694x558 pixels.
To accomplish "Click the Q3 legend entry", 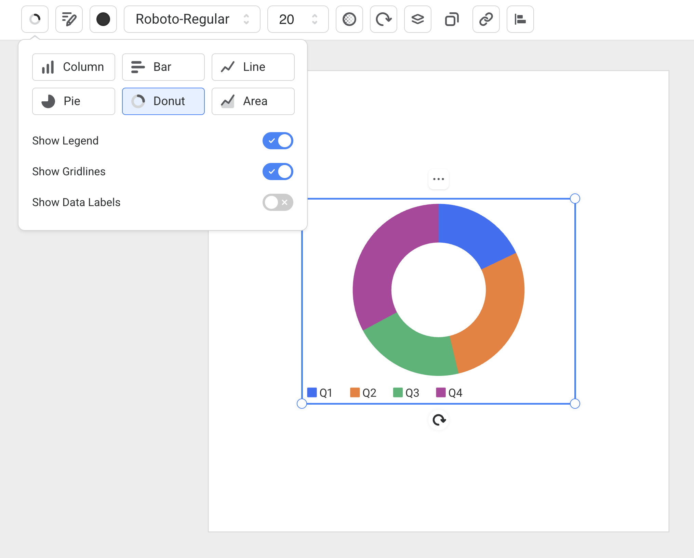I will pyautogui.click(x=406, y=393).
